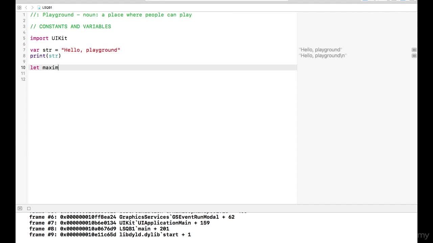
Task: Click the CONSTANTS AND VARIABLES comment
Action: tap(70, 27)
